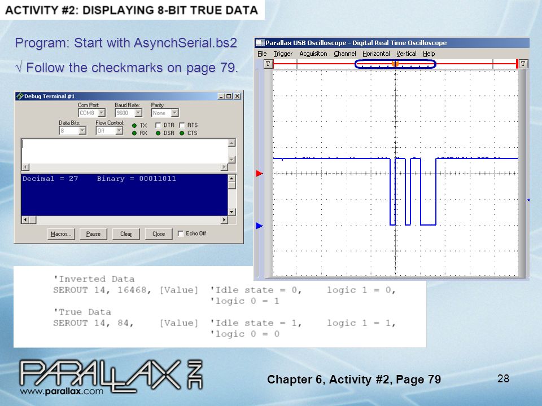Screen dimensions: 542x406
Task: Click the DSR indicator light
Action: [x=158, y=133]
